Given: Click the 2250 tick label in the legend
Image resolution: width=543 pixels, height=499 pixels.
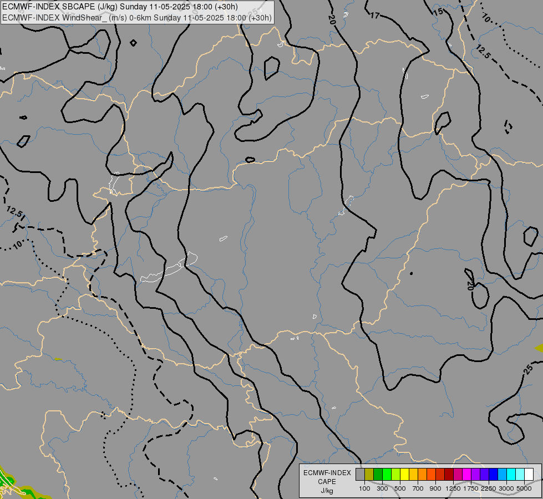Looking at the screenshot, I should [x=489, y=488].
